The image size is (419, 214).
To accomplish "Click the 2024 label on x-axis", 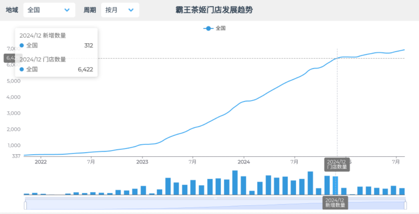I will pyautogui.click(x=244, y=162).
